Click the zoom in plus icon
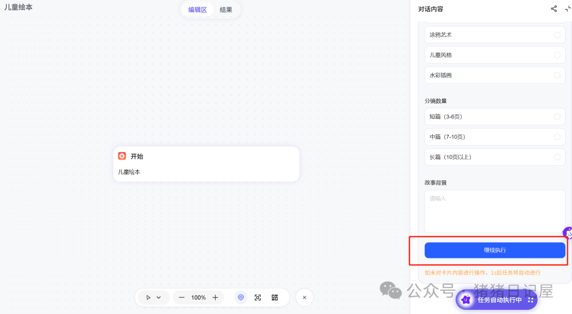The image size is (572, 314). coord(214,297)
